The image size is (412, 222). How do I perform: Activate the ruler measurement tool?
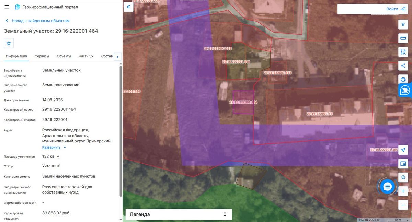point(403,38)
